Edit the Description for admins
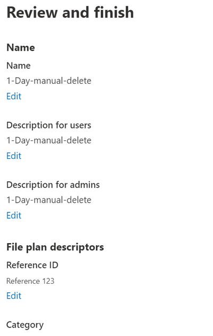 click(x=14, y=215)
